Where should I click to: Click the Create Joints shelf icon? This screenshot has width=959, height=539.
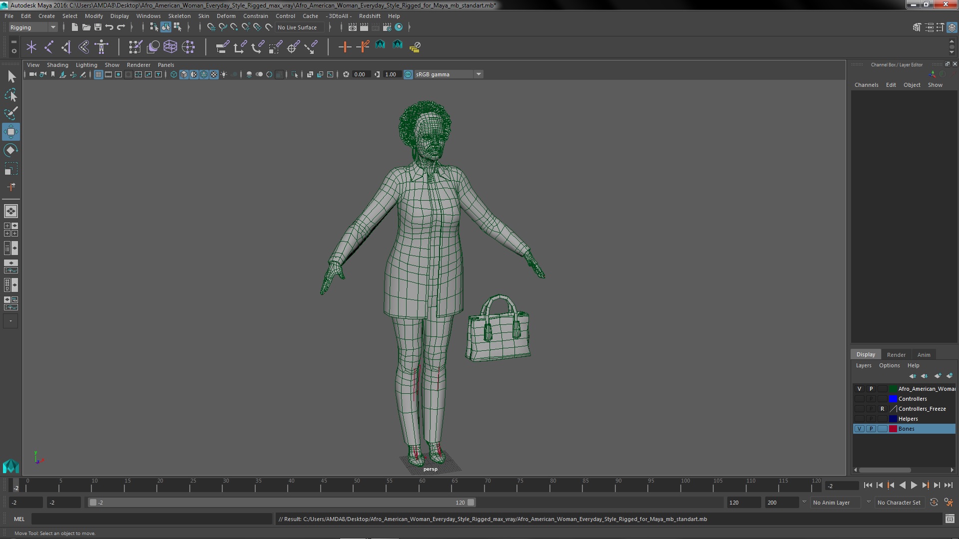(49, 47)
